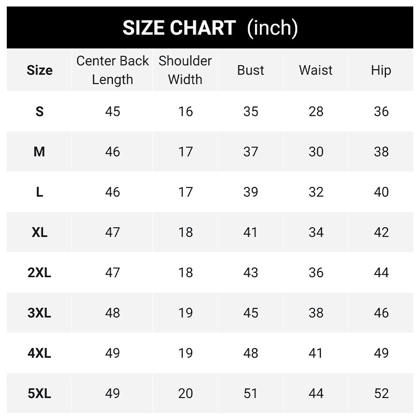420x420 pixels.
Task: Click the S size row label
Action: (39, 111)
